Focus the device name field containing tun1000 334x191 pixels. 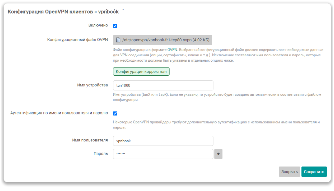163,85
